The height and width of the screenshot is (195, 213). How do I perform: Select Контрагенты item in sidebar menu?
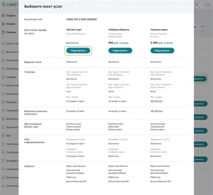tap(10, 60)
